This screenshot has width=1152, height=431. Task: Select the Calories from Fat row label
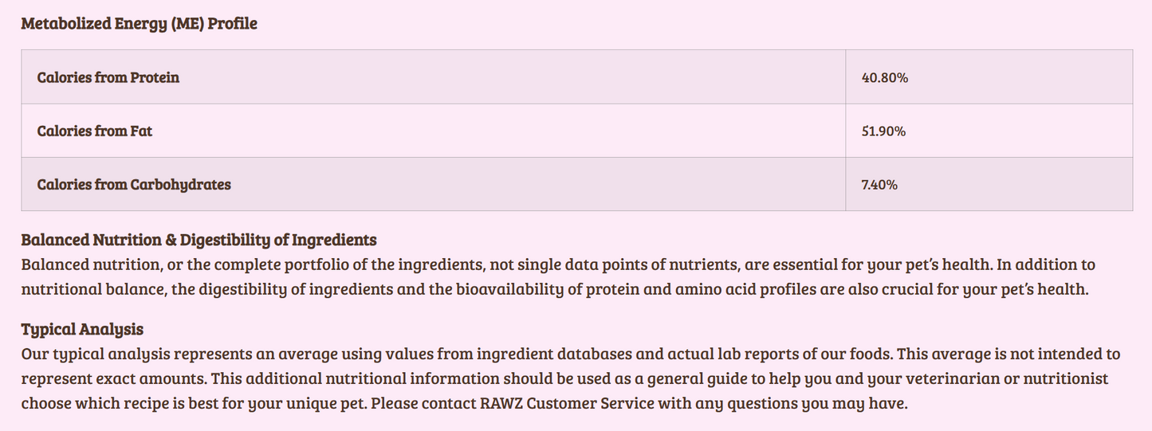94,131
